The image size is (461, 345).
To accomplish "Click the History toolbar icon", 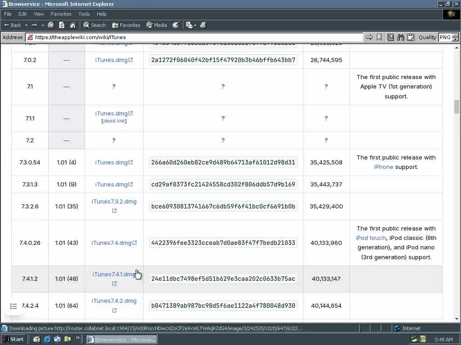I will coord(176,25).
